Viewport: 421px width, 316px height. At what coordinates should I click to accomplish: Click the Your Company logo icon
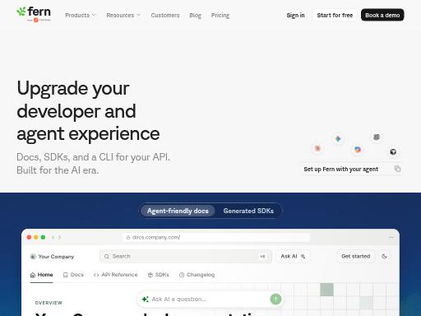pos(33,257)
